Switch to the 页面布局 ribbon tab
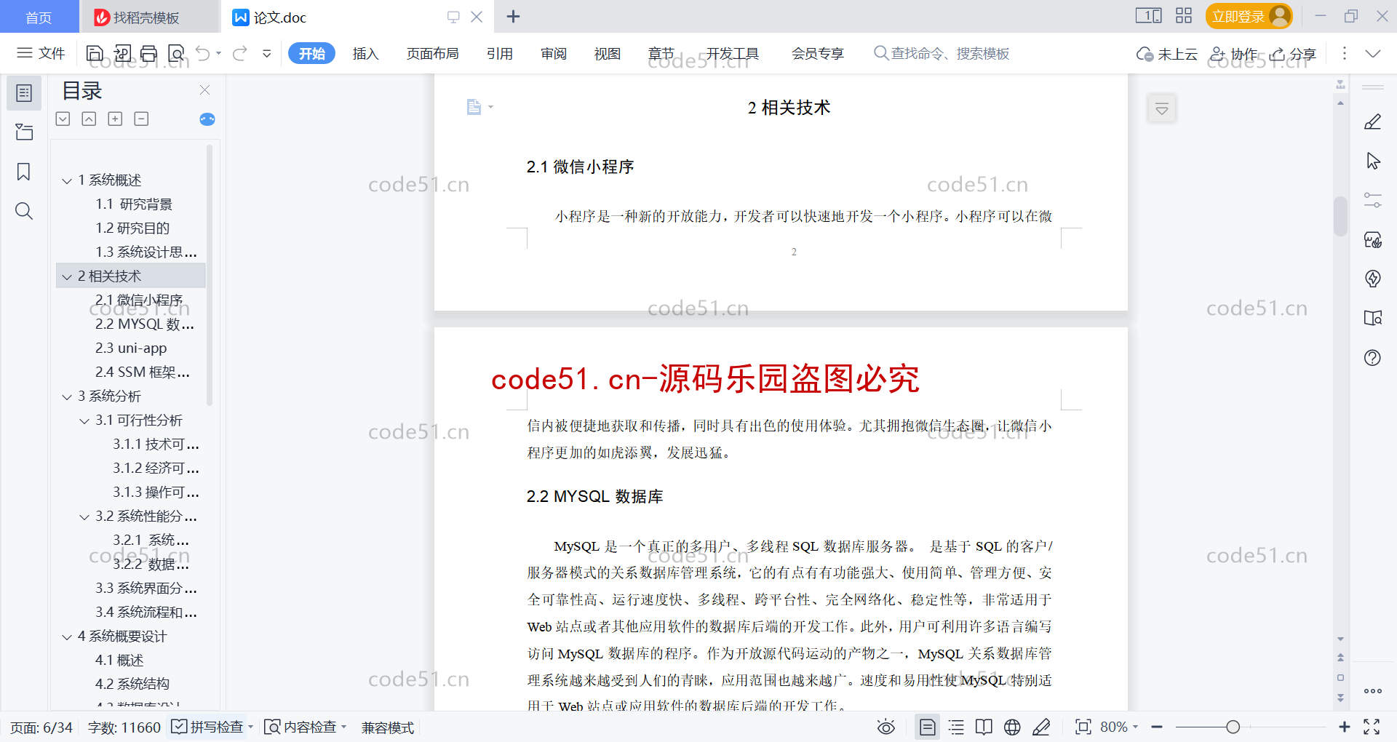 (432, 53)
